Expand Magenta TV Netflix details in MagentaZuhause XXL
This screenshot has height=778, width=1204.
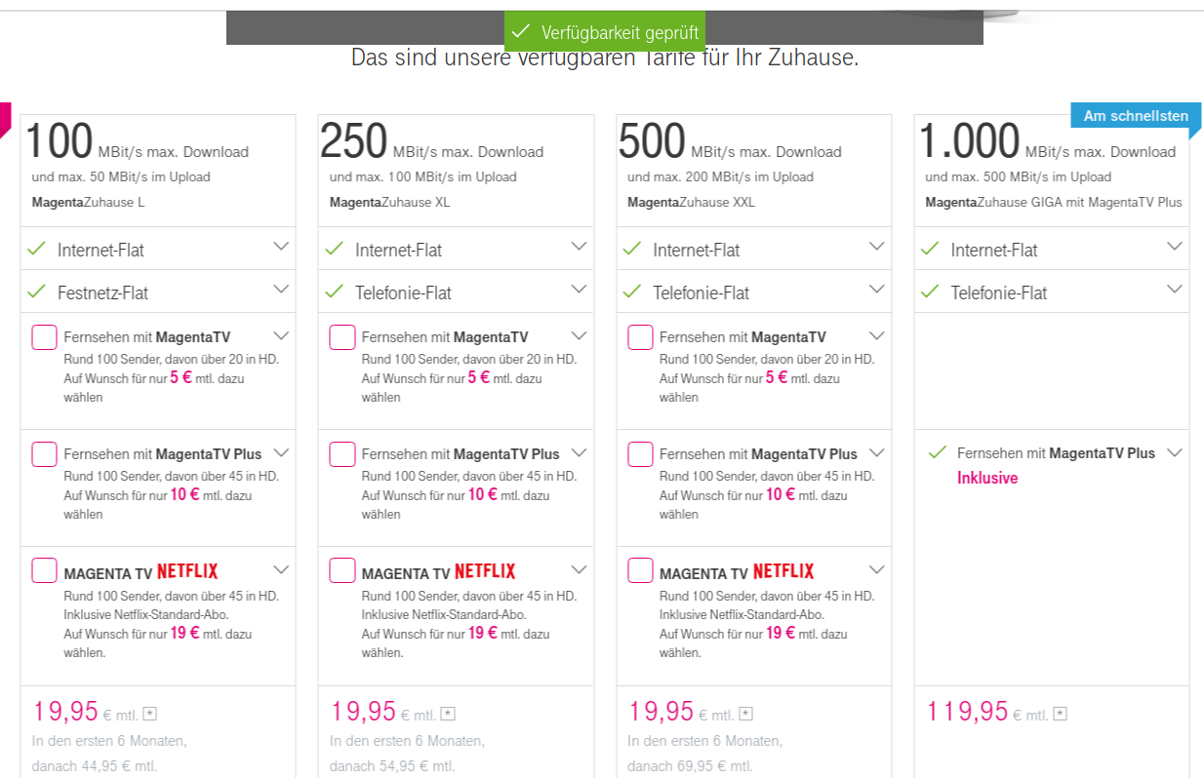point(877,569)
